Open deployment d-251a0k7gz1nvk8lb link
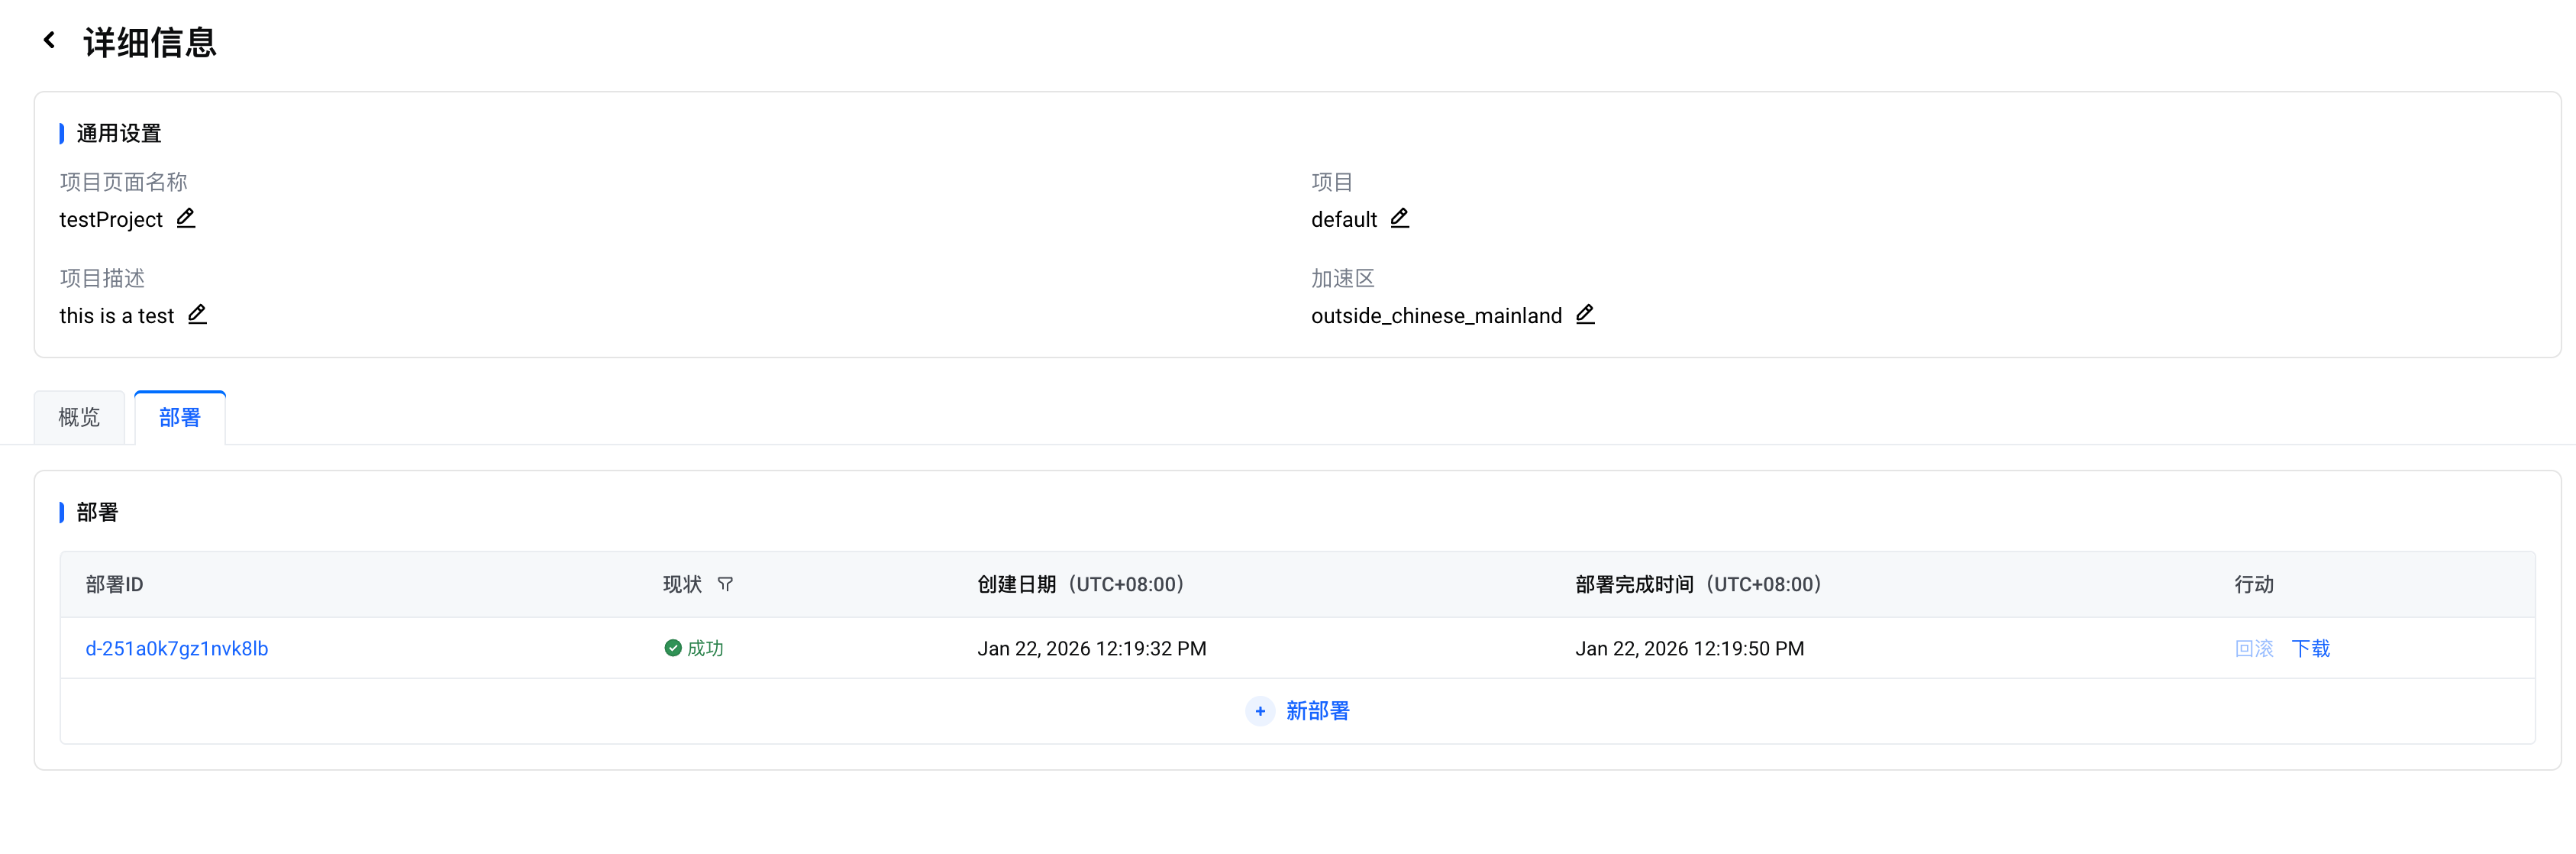This screenshot has height=854, width=2576. (177, 648)
